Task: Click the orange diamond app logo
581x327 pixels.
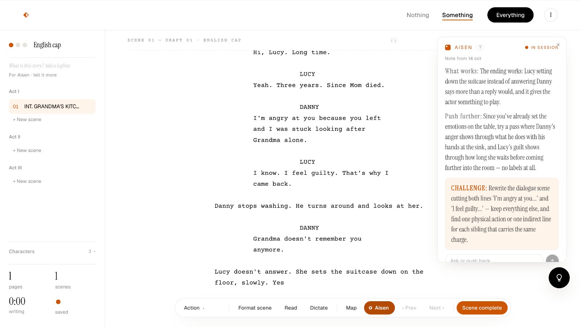Action: (x=26, y=15)
